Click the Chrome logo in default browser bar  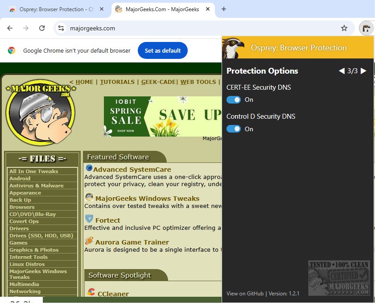[12, 50]
